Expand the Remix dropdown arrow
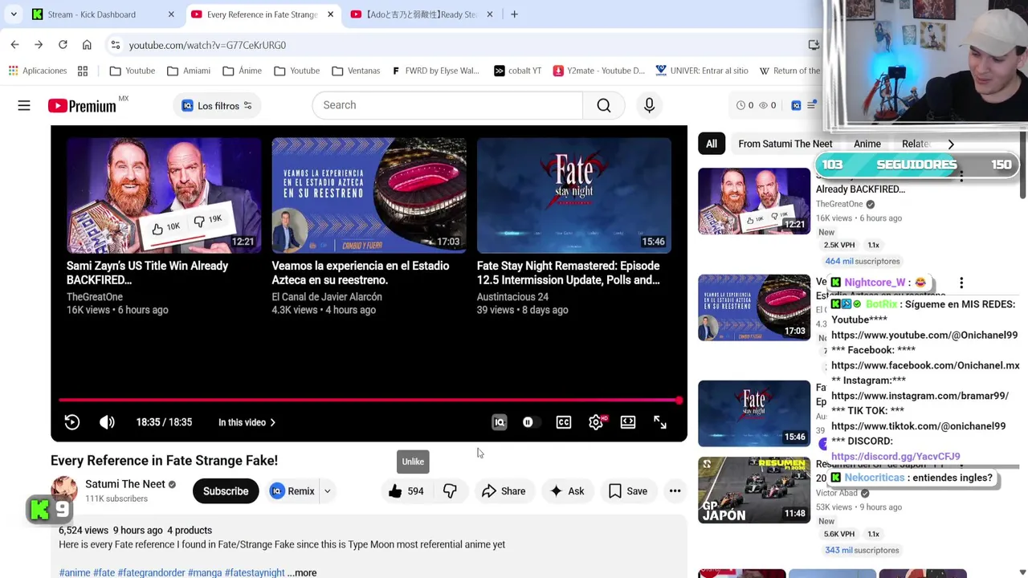The image size is (1028, 578). click(327, 491)
